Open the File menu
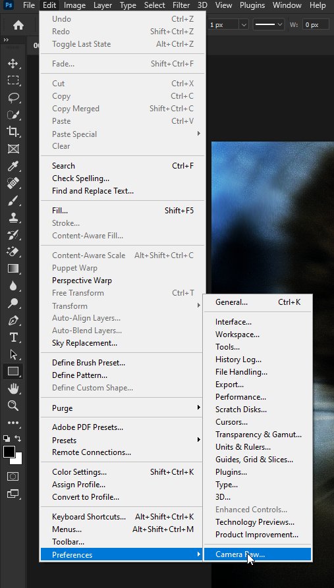 tap(29, 5)
